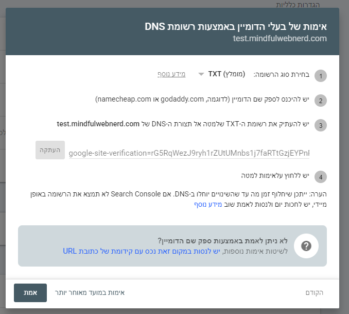Open blue מידע נוסף link in the note
This screenshot has width=349, height=314.
(x=208, y=204)
